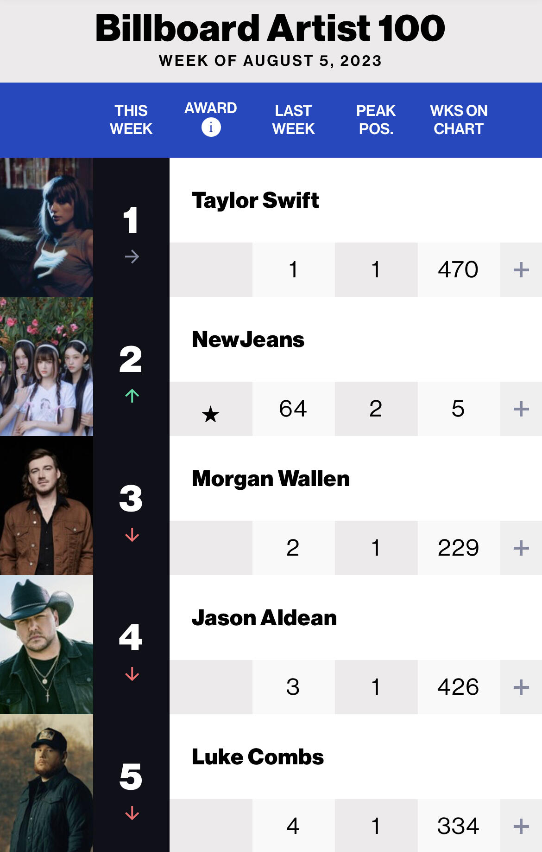The image size is (542, 852).
Task: Open Taylor Swift artist link
Action: 255,200
